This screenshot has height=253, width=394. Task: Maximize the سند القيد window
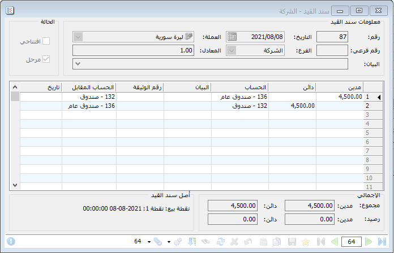point(359,11)
